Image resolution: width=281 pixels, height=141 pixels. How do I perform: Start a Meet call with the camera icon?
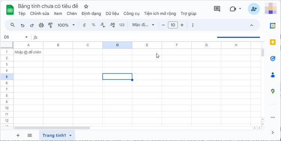point(233,9)
